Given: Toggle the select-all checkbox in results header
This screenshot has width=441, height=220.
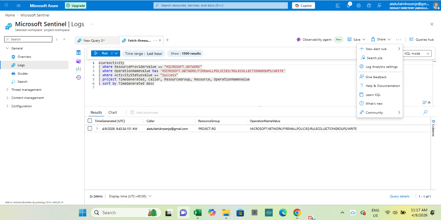Looking at the screenshot, I should click(x=90, y=121).
